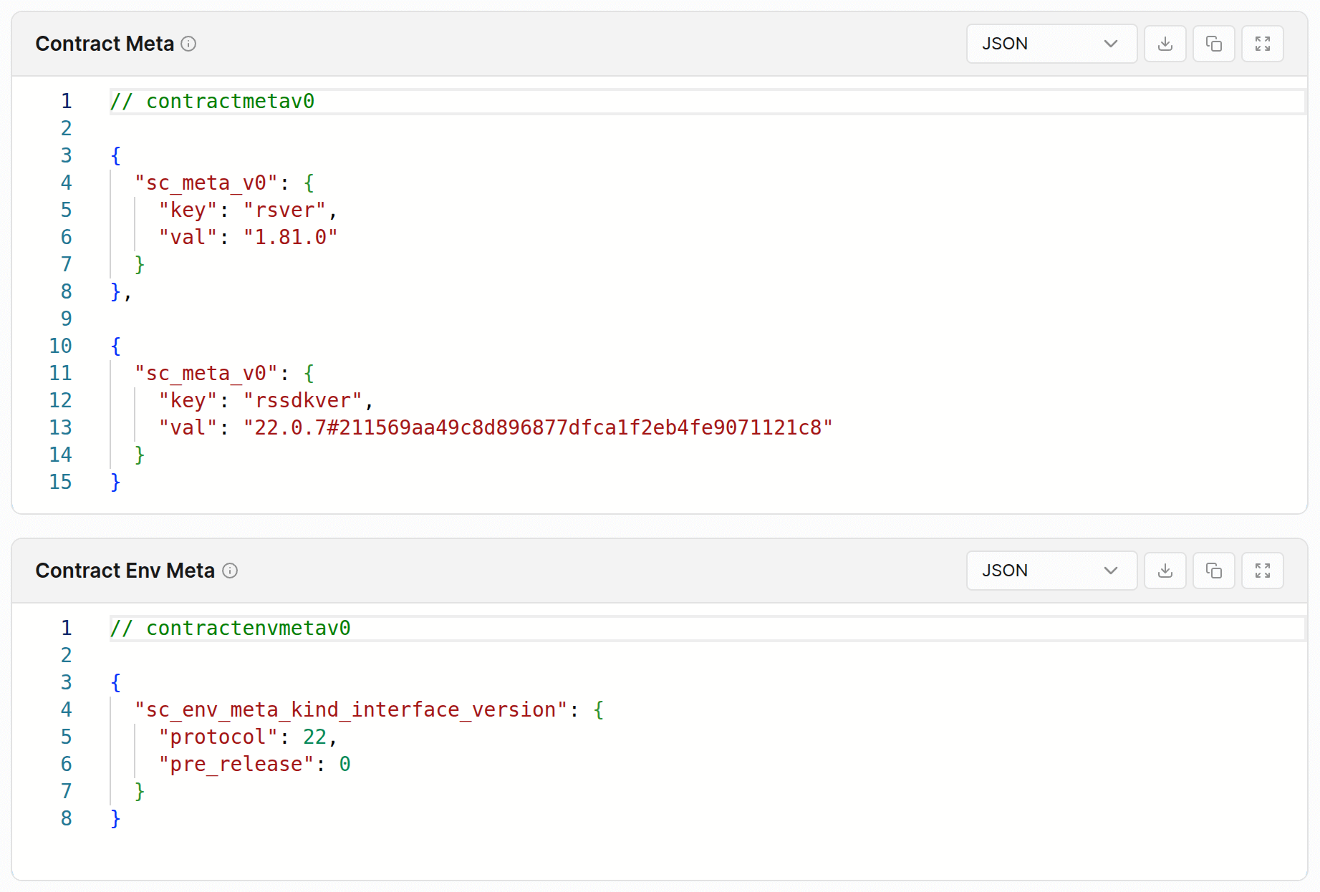Click the "rsver" key value
Screen dimensions: 1320x892
284,210
